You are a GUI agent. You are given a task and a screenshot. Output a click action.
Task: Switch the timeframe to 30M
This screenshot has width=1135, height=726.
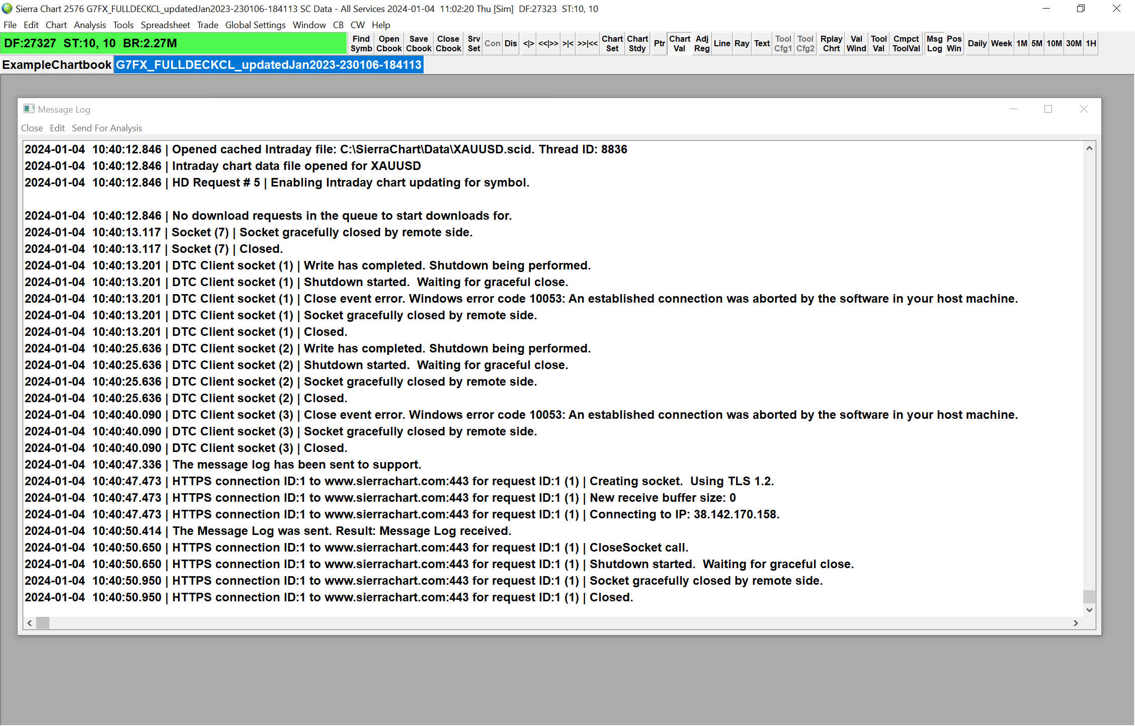click(x=1073, y=44)
